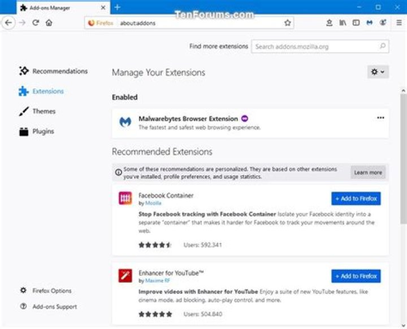
Task: Close the Add-ons Manager tab
Action: click(103, 8)
